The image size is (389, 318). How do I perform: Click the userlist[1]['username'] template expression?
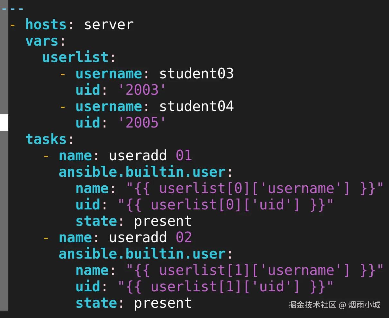click(255, 270)
